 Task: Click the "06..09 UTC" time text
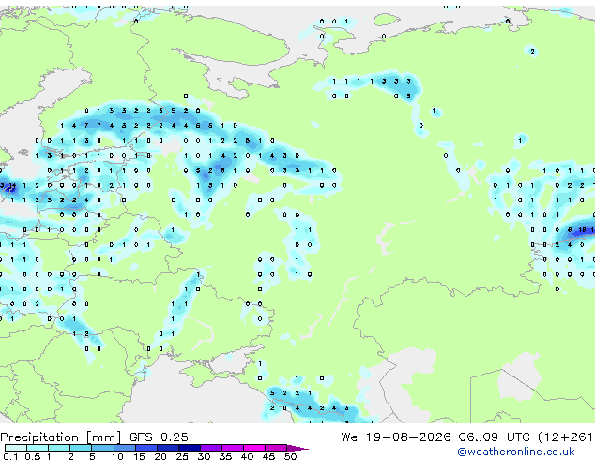click(x=494, y=437)
